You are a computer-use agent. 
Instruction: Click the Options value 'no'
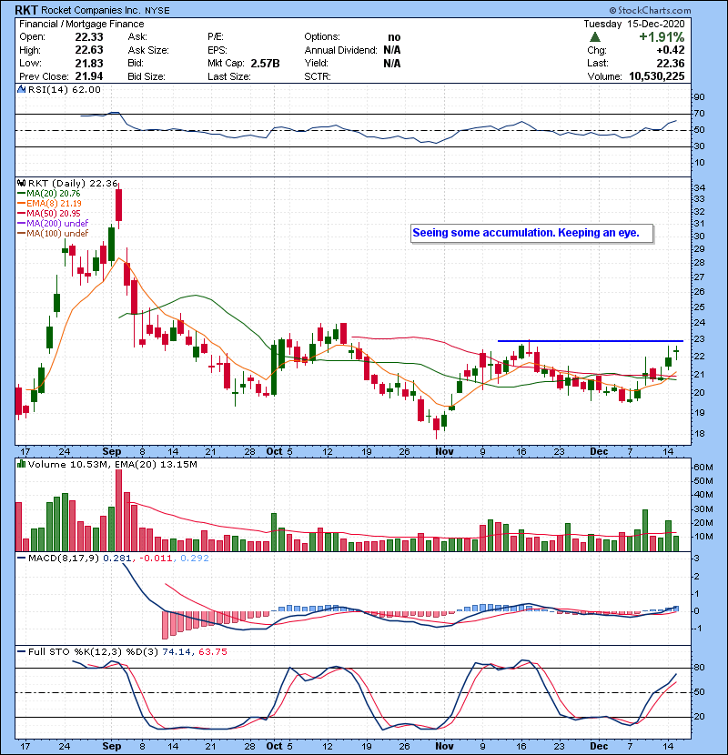coord(394,37)
